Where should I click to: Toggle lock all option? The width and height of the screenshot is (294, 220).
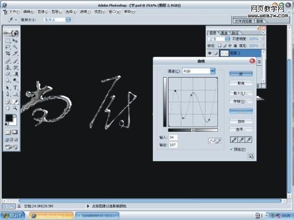(x=235, y=45)
